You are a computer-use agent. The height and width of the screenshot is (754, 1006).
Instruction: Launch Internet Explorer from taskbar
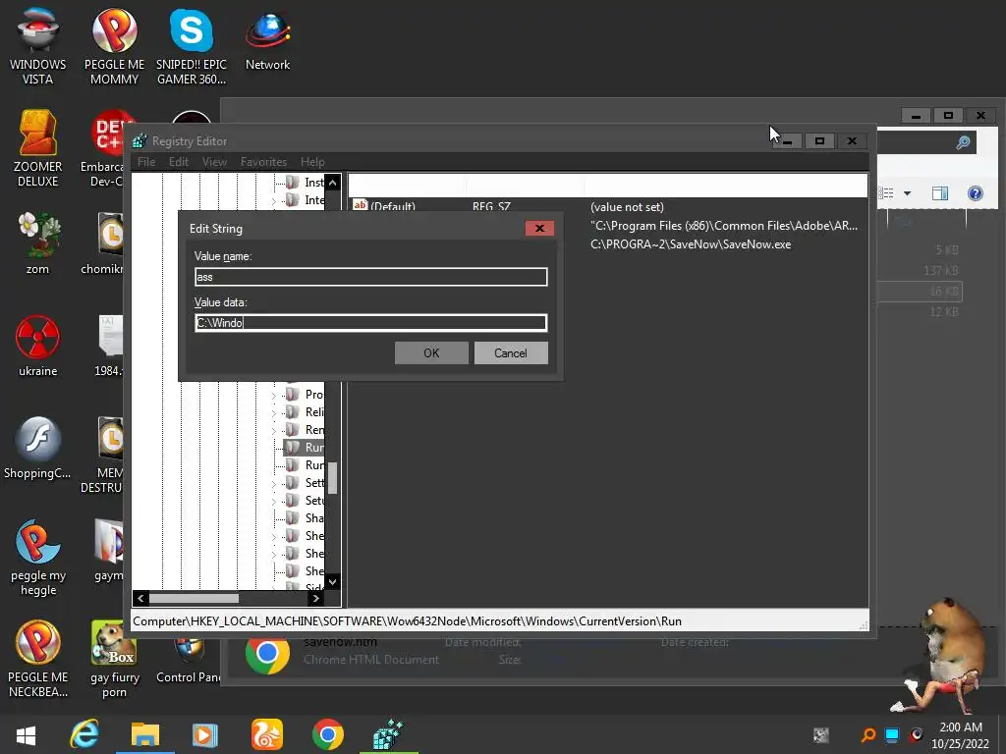point(84,734)
